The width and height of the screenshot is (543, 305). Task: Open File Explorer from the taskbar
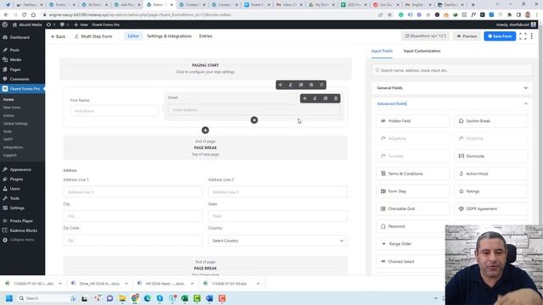(x=122, y=298)
